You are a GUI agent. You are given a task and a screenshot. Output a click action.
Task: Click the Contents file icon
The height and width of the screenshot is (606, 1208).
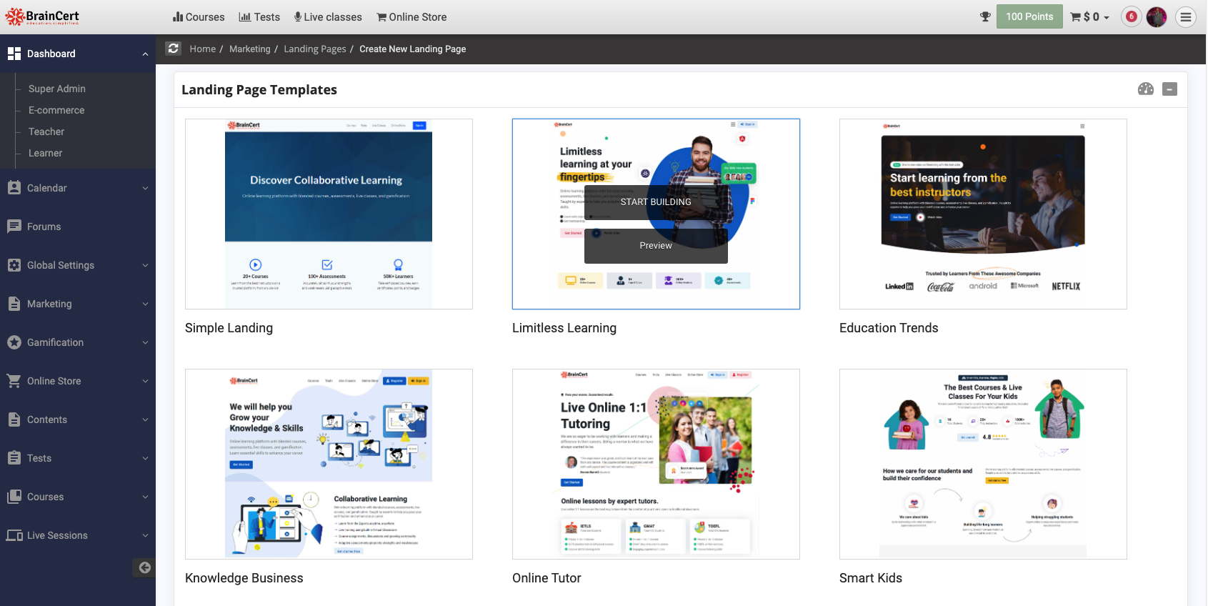14,419
